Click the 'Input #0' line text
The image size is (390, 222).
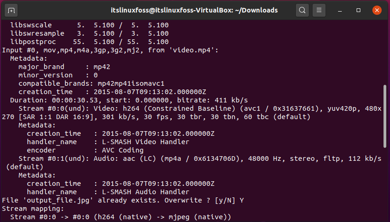coord(110,50)
